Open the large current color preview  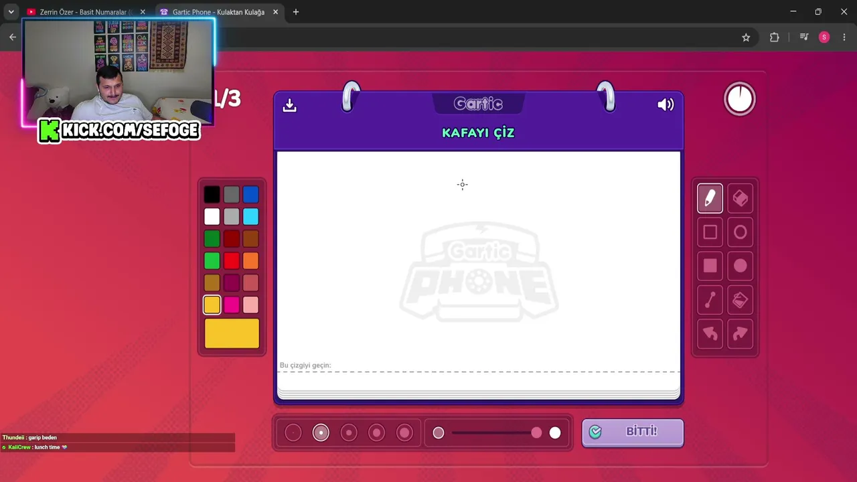[x=232, y=333]
